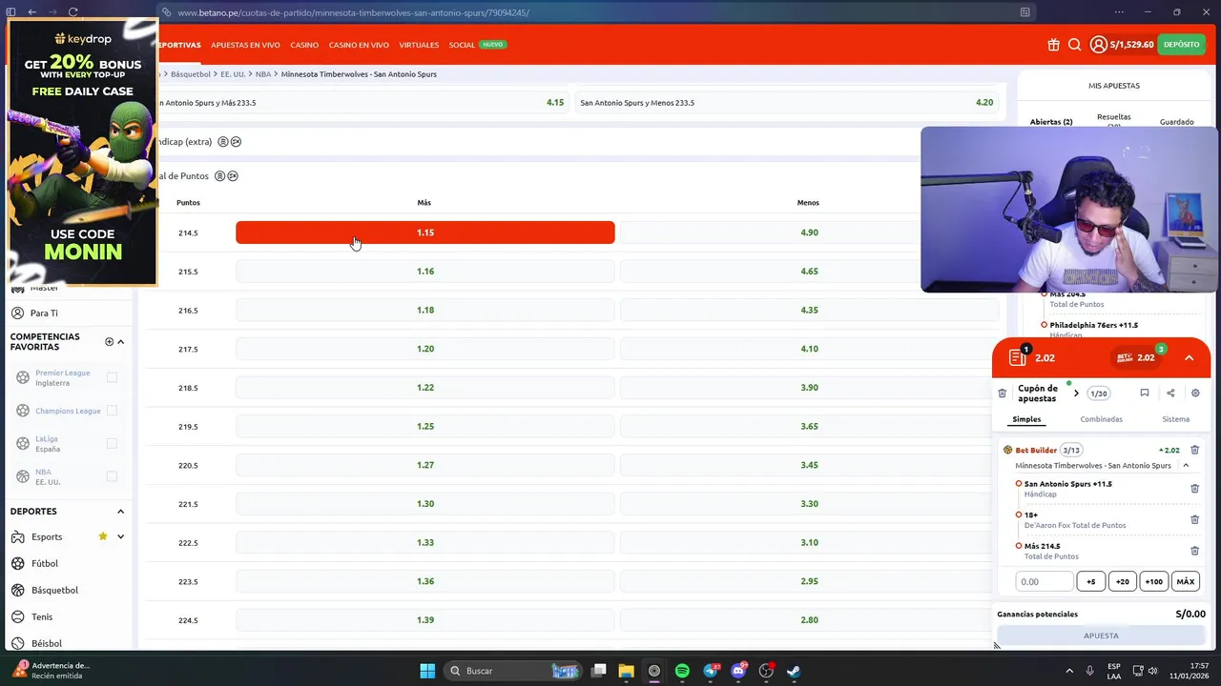Open Esports in the sports list

pos(47,536)
